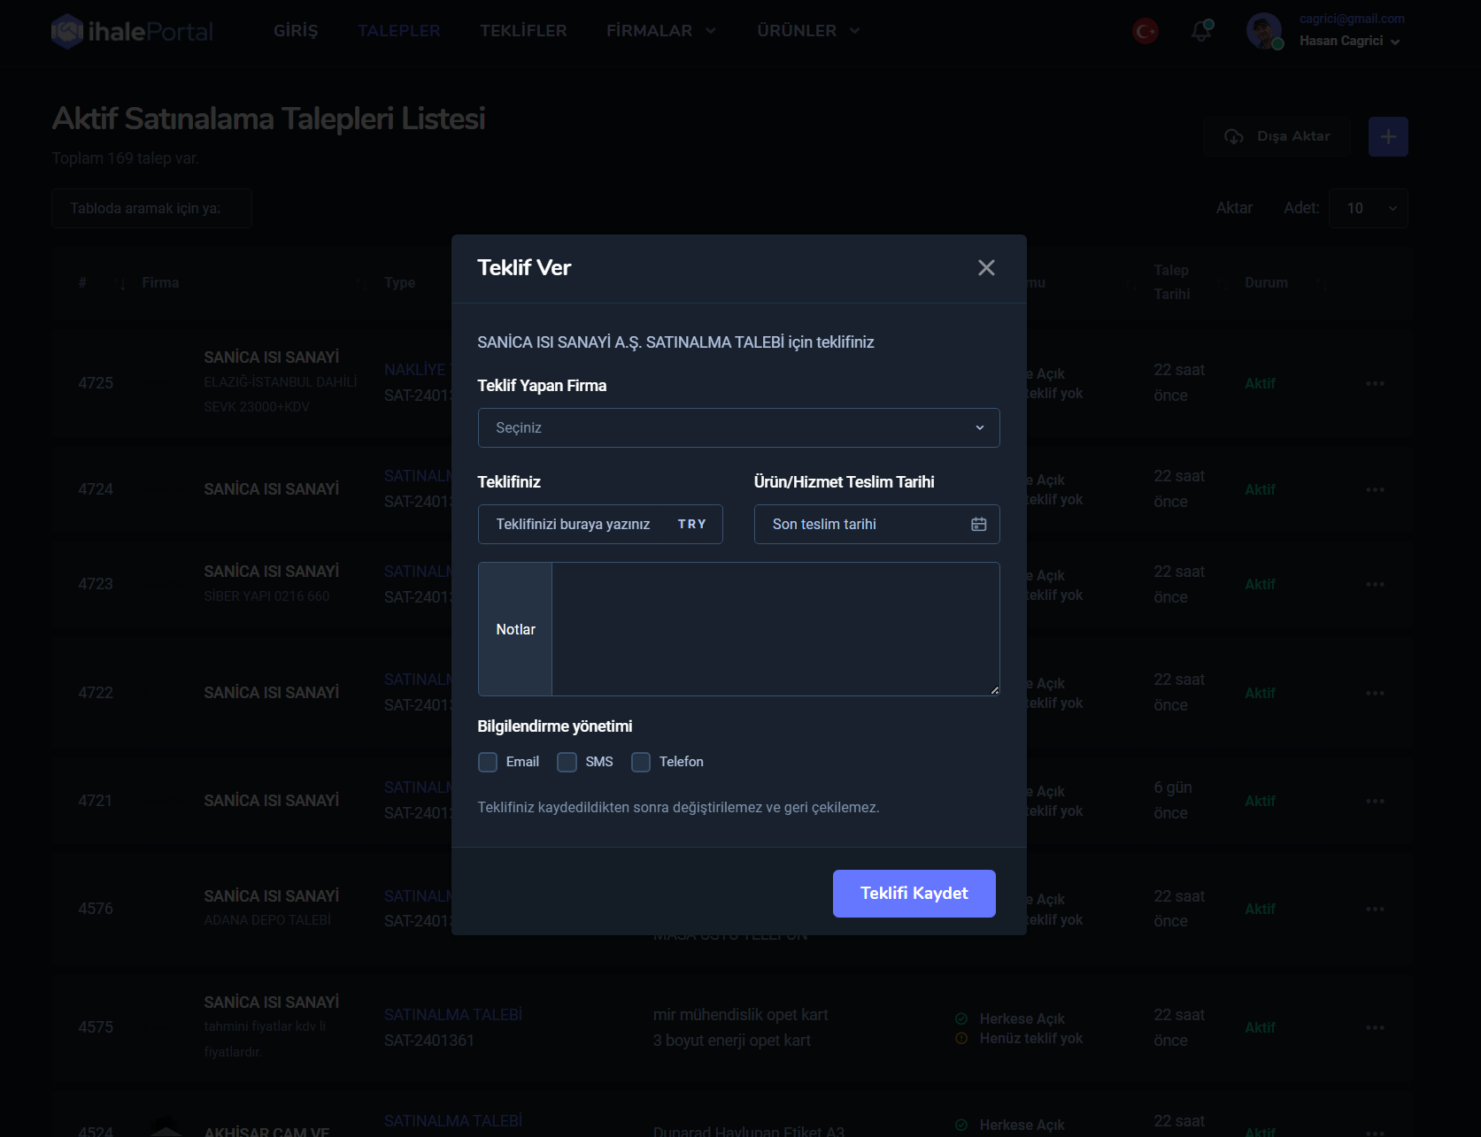
Task: Click the Turkish flag language icon
Action: tap(1145, 32)
